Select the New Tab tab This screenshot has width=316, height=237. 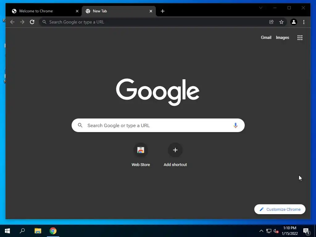coord(118,11)
